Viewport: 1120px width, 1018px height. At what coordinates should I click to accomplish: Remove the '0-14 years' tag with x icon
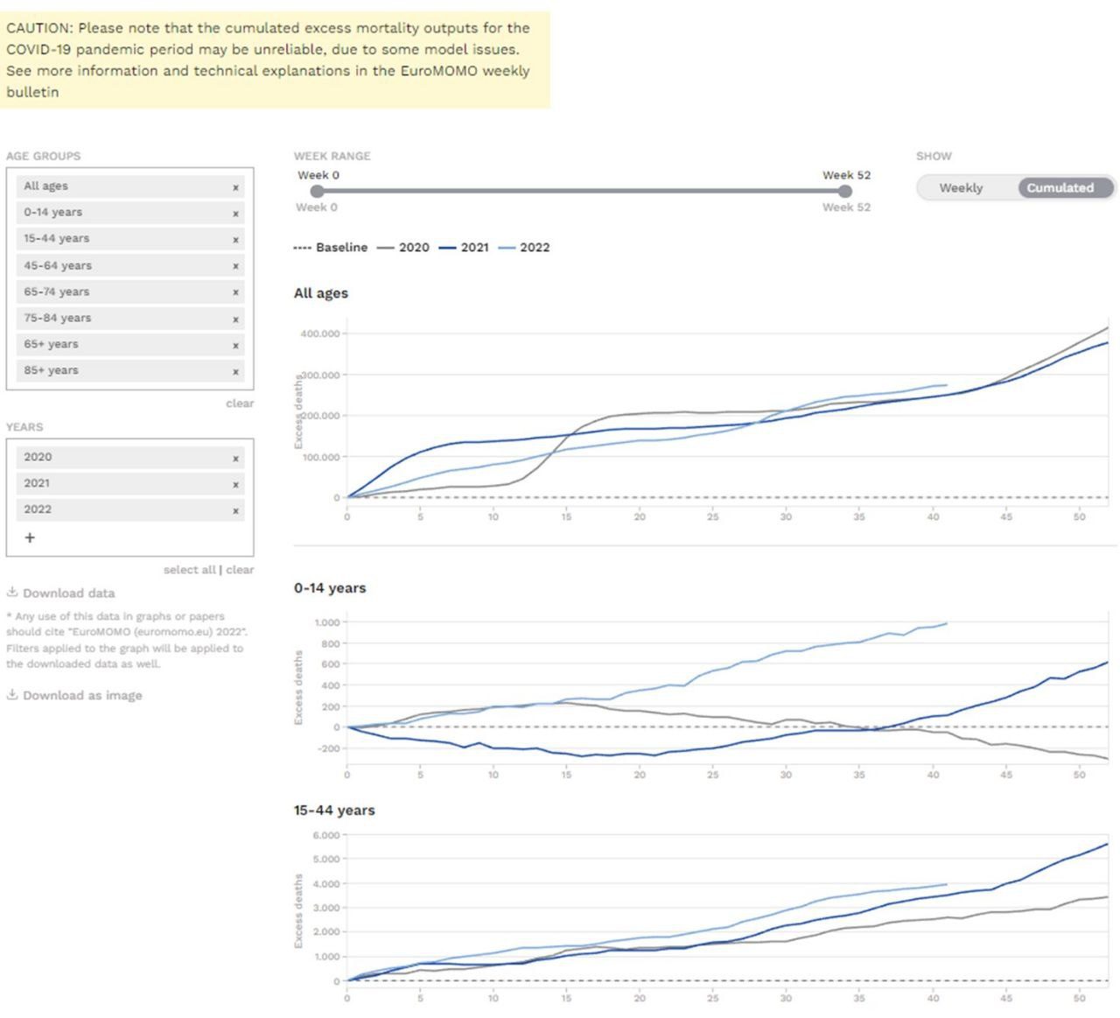235,214
